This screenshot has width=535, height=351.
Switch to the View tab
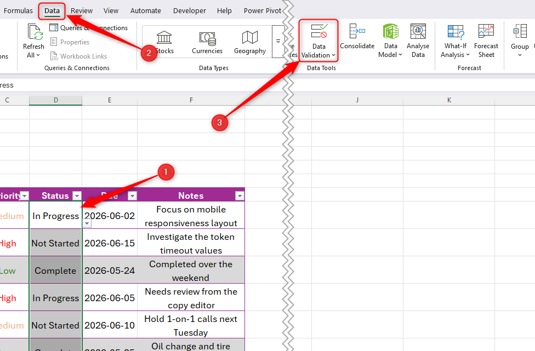(x=111, y=10)
